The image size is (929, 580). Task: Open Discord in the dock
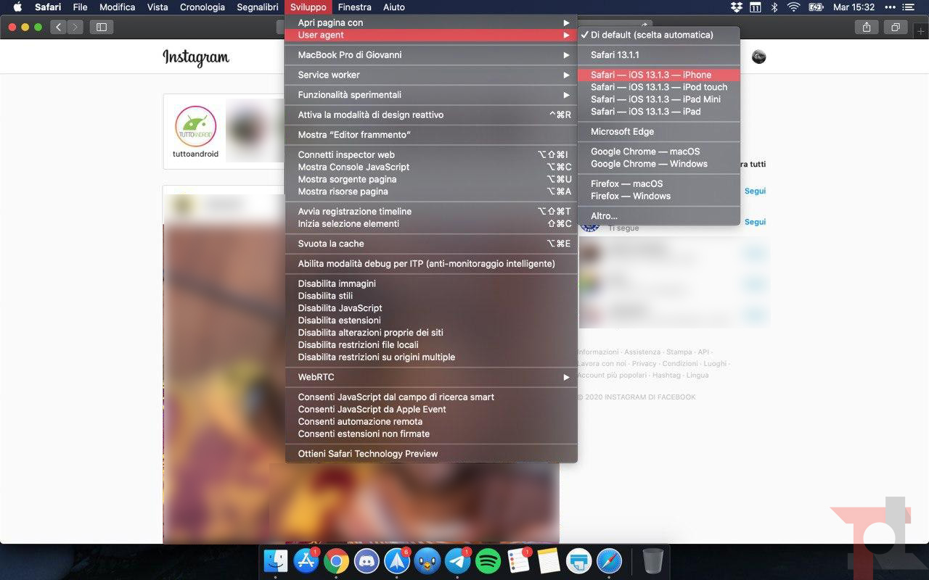coord(366,561)
